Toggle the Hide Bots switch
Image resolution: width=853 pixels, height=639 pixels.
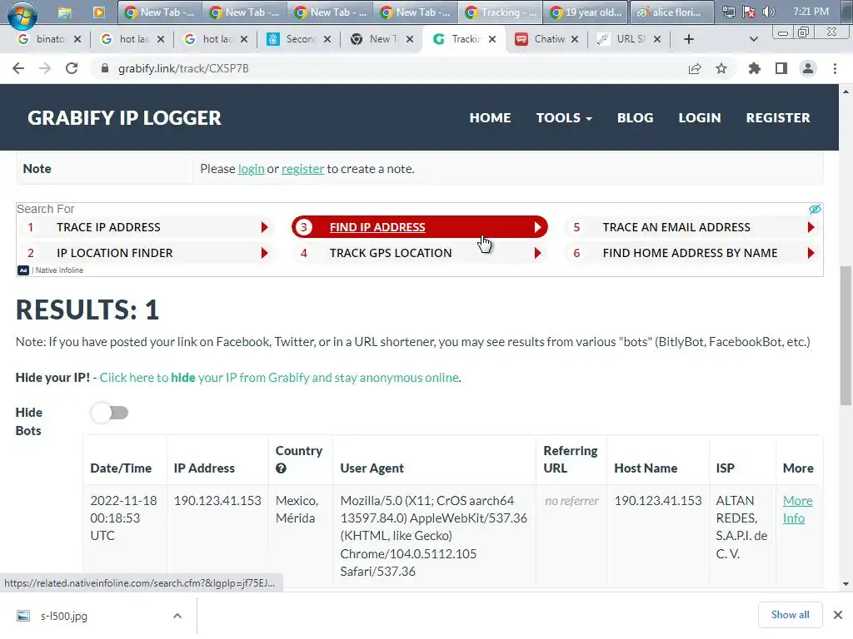tap(109, 413)
